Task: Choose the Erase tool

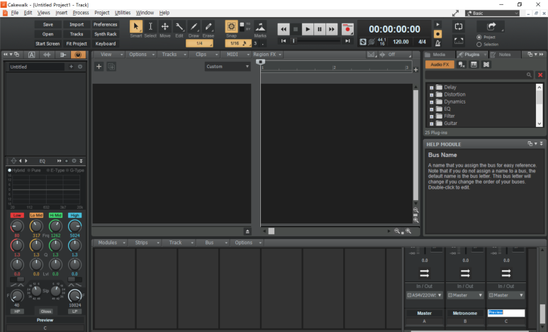Action: coord(208,26)
